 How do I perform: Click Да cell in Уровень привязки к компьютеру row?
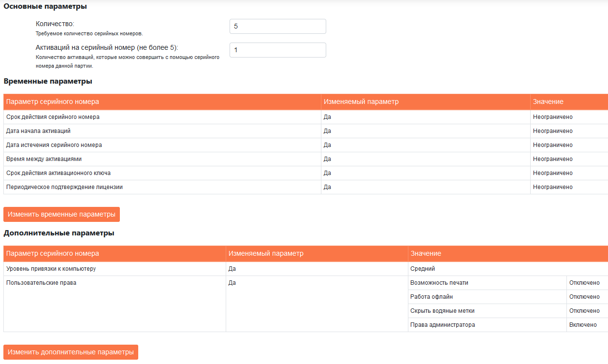click(x=317, y=269)
